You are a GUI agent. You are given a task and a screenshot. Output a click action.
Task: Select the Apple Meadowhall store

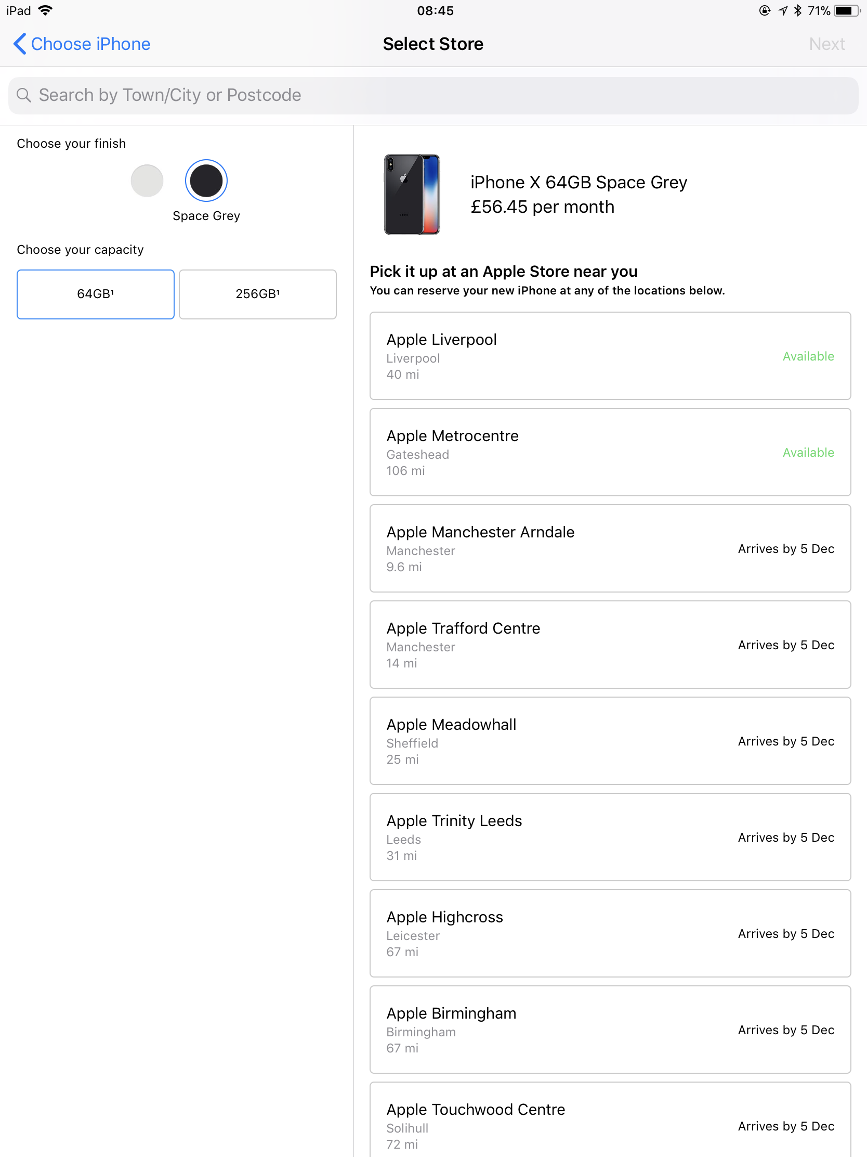[x=610, y=741]
